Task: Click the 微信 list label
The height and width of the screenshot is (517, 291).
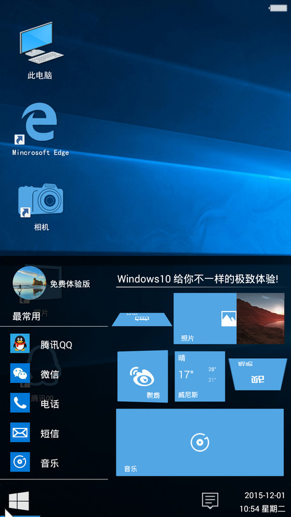Action: pos(50,375)
